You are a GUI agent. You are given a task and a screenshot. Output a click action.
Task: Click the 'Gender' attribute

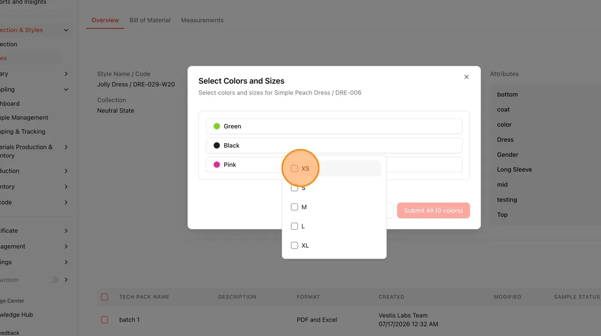click(508, 155)
